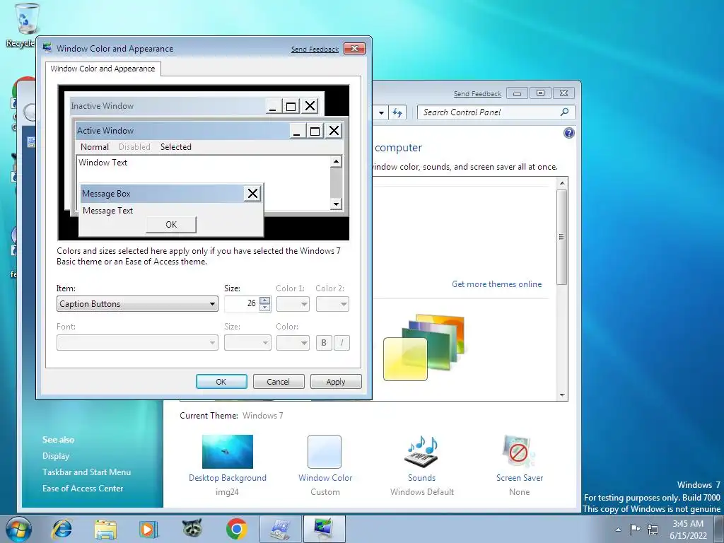Click Message Box close X in preview
The image size is (724, 543).
252,194
